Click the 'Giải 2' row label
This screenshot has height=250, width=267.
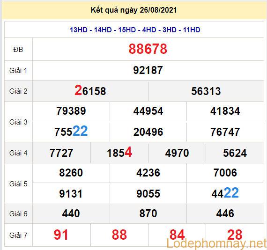[18, 91]
